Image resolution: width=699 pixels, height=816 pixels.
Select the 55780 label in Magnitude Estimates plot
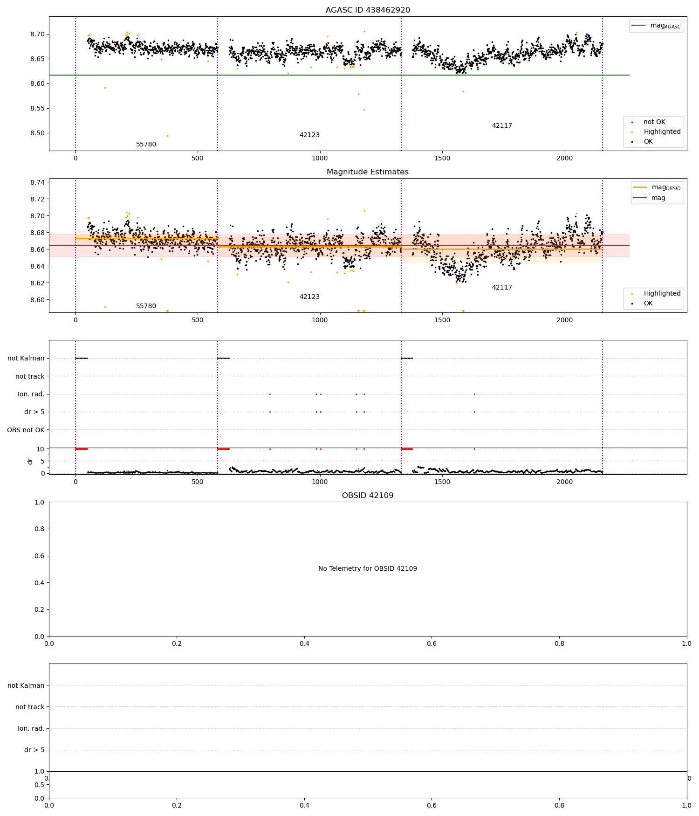tap(146, 306)
